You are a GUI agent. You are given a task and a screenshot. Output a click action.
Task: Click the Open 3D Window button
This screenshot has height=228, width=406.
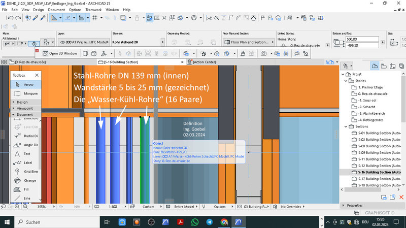click(x=60, y=53)
